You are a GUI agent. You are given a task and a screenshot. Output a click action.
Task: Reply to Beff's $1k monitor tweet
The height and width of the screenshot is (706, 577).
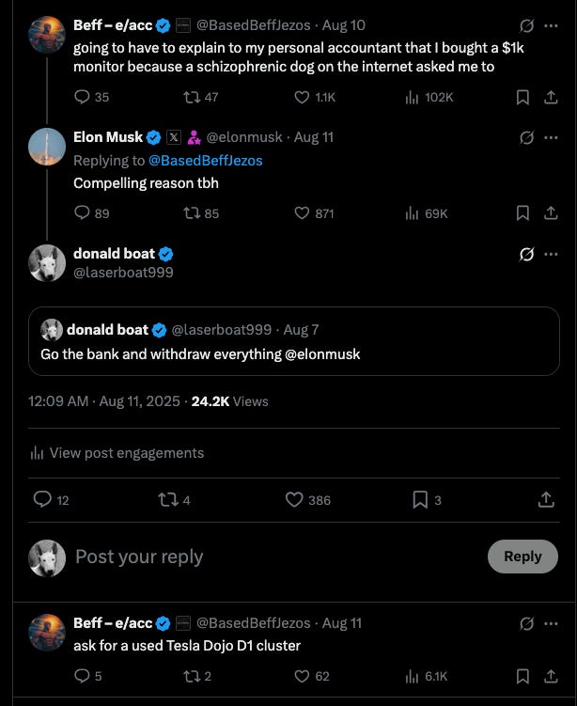(82, 97)
